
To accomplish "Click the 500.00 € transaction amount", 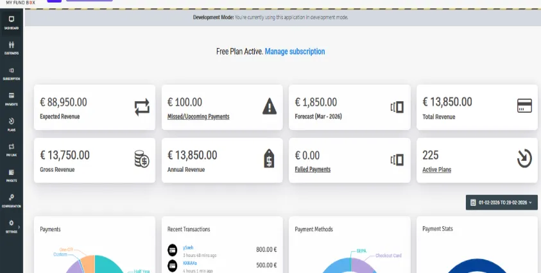I will (x=266, y=265).
